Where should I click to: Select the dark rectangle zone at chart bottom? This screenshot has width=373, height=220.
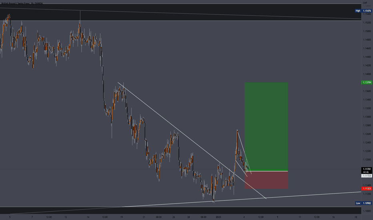(x=180, y=210)
